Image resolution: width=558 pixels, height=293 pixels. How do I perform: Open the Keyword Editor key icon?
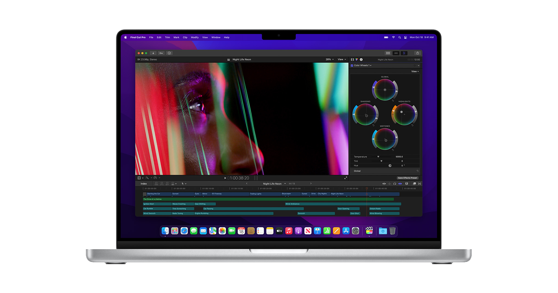pyautogui.click(x=161, y=53)
